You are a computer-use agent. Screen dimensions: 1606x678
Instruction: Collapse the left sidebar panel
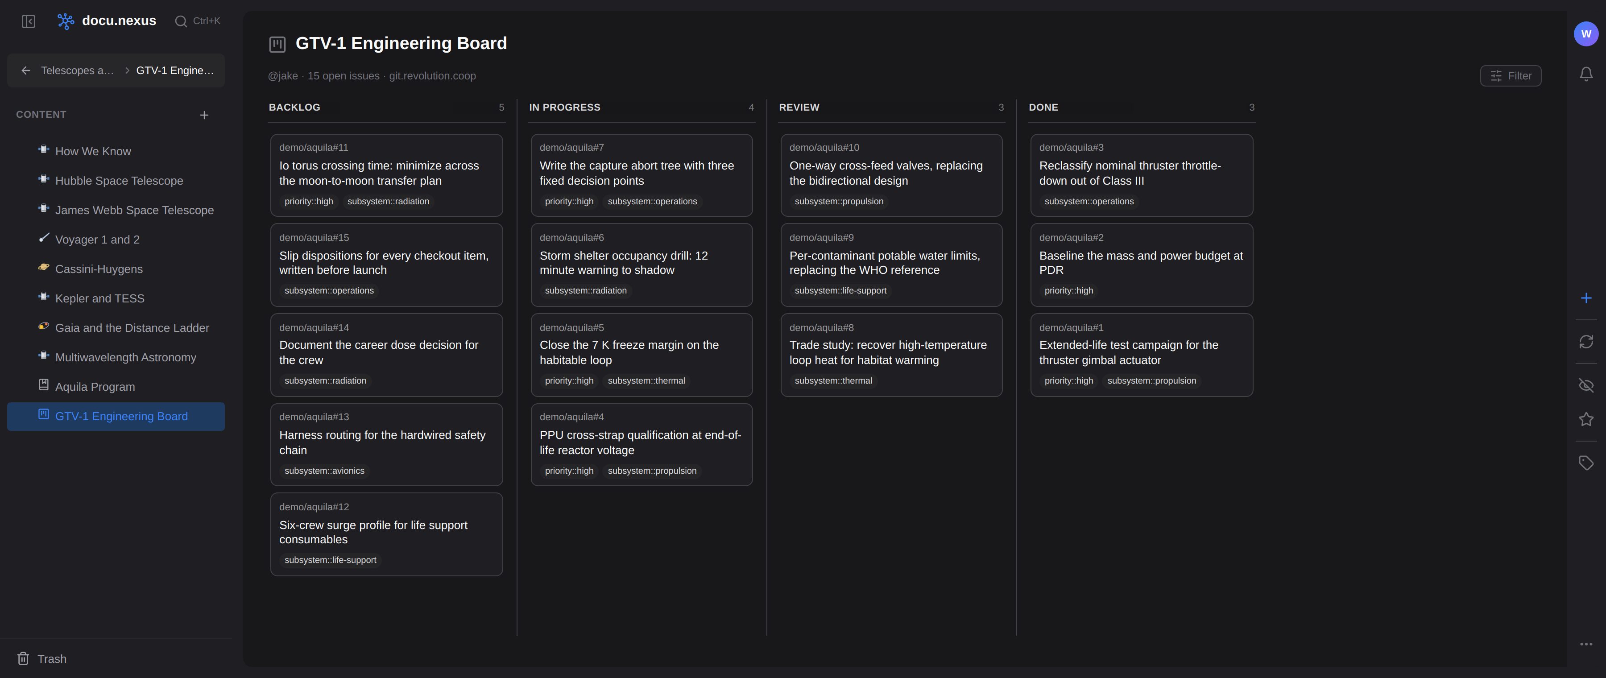pos(28,21)
